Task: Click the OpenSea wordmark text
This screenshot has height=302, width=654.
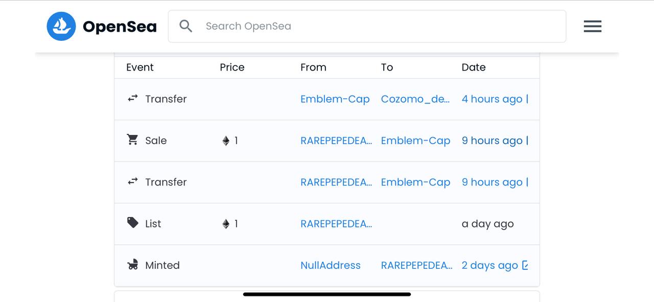Action: (x=120, y=27)
